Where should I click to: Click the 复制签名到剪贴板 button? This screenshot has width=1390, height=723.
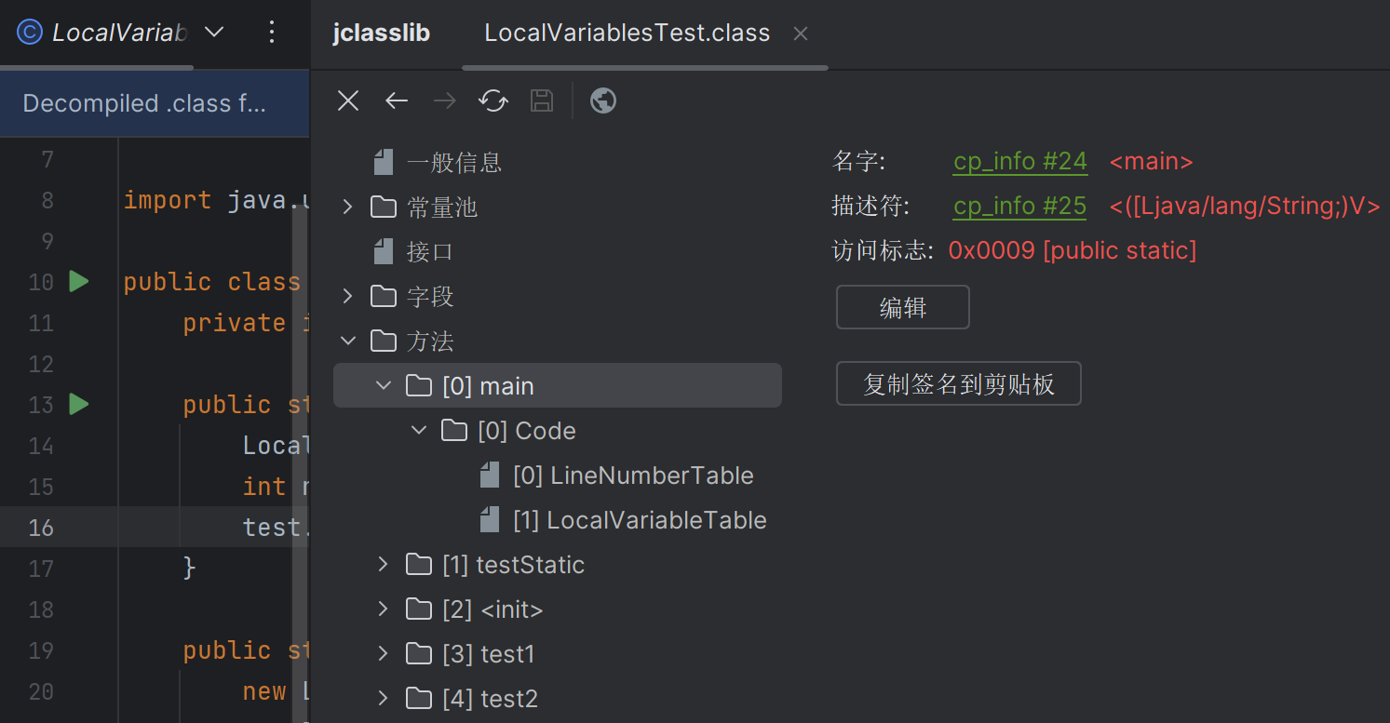tap(958, 383)
